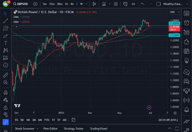Open the candlestick chart type selector

[x=94, y=4]
